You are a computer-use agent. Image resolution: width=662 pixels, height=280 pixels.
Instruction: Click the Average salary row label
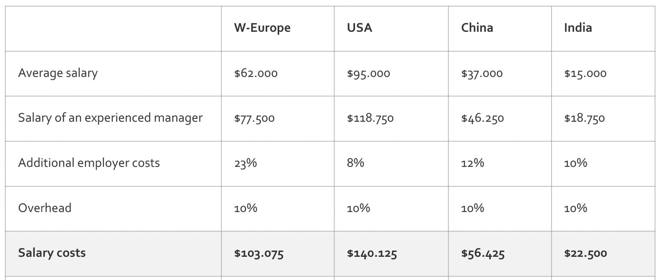point(58,73)
